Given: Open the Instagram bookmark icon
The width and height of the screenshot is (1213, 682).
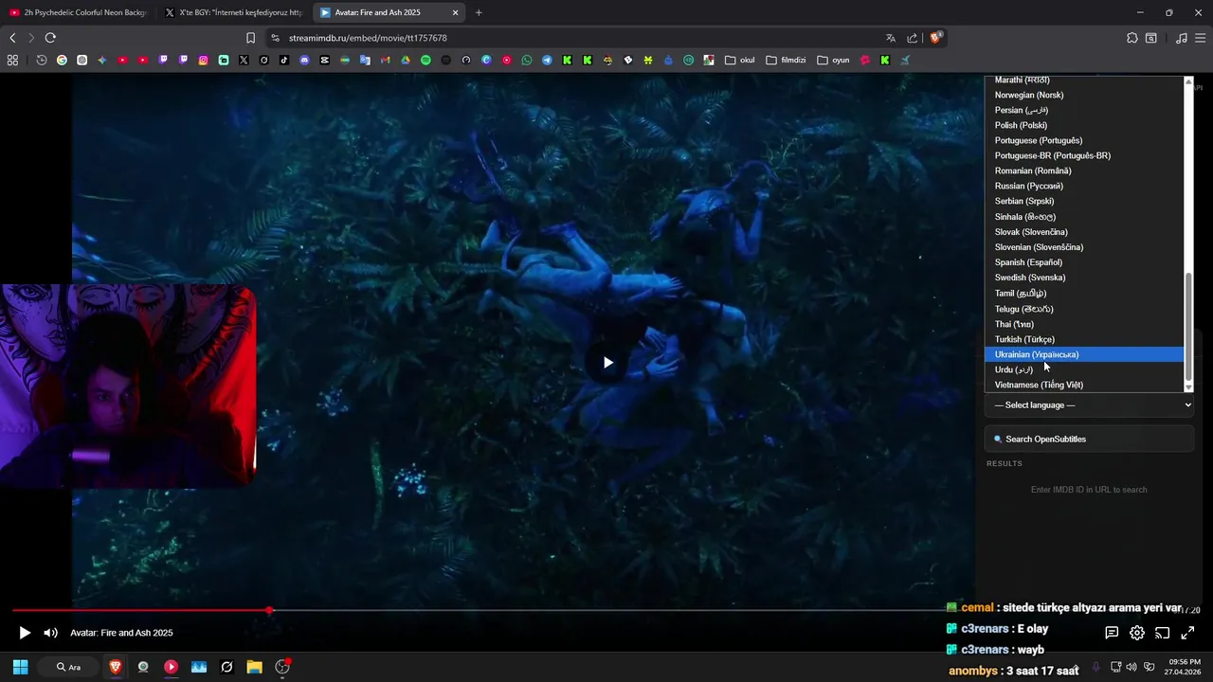Looking at the screenshot, I should tap(203, 60).
